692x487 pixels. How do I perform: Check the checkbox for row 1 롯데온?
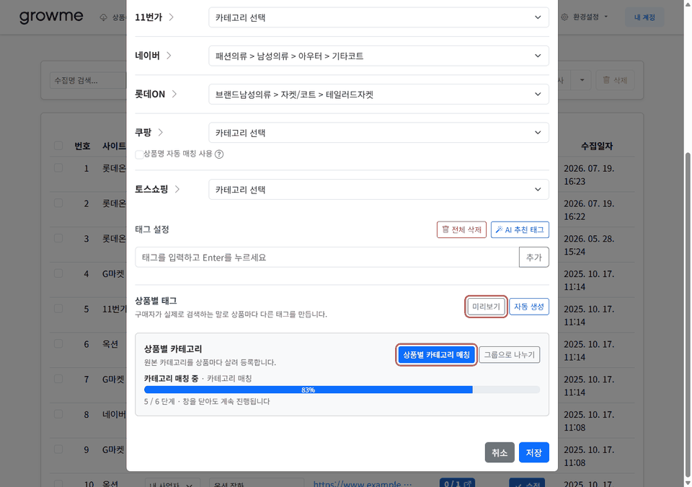click(58, 168)
